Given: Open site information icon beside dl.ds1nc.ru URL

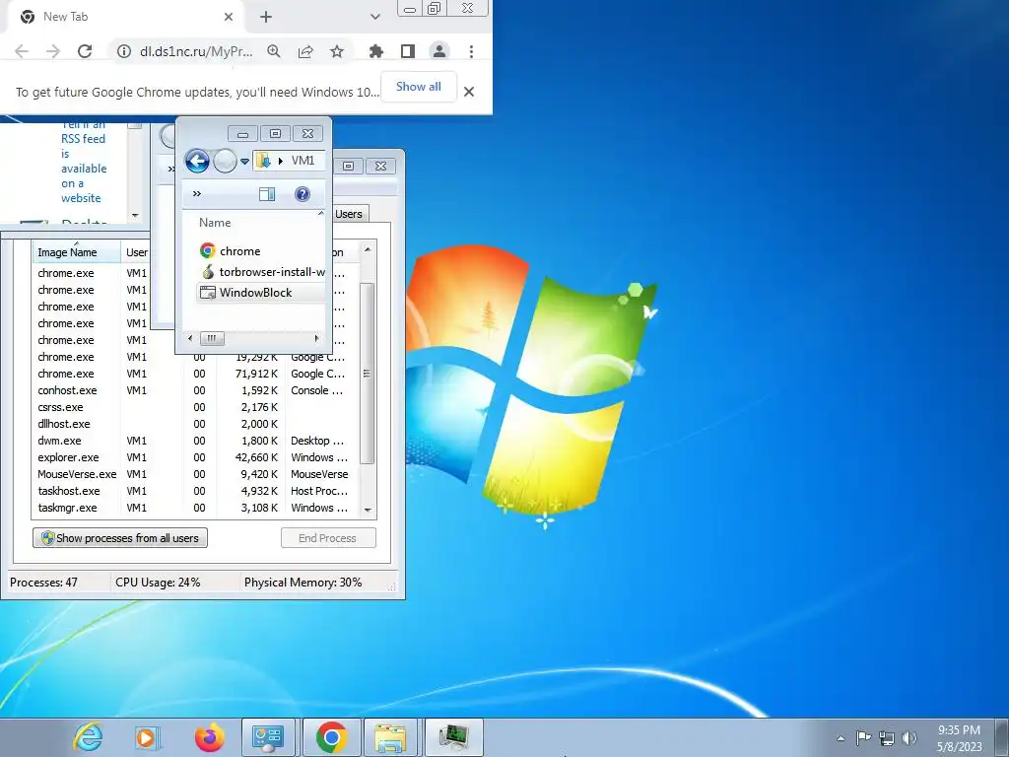Looking at the screenshot, I should [x=123, y=51].
